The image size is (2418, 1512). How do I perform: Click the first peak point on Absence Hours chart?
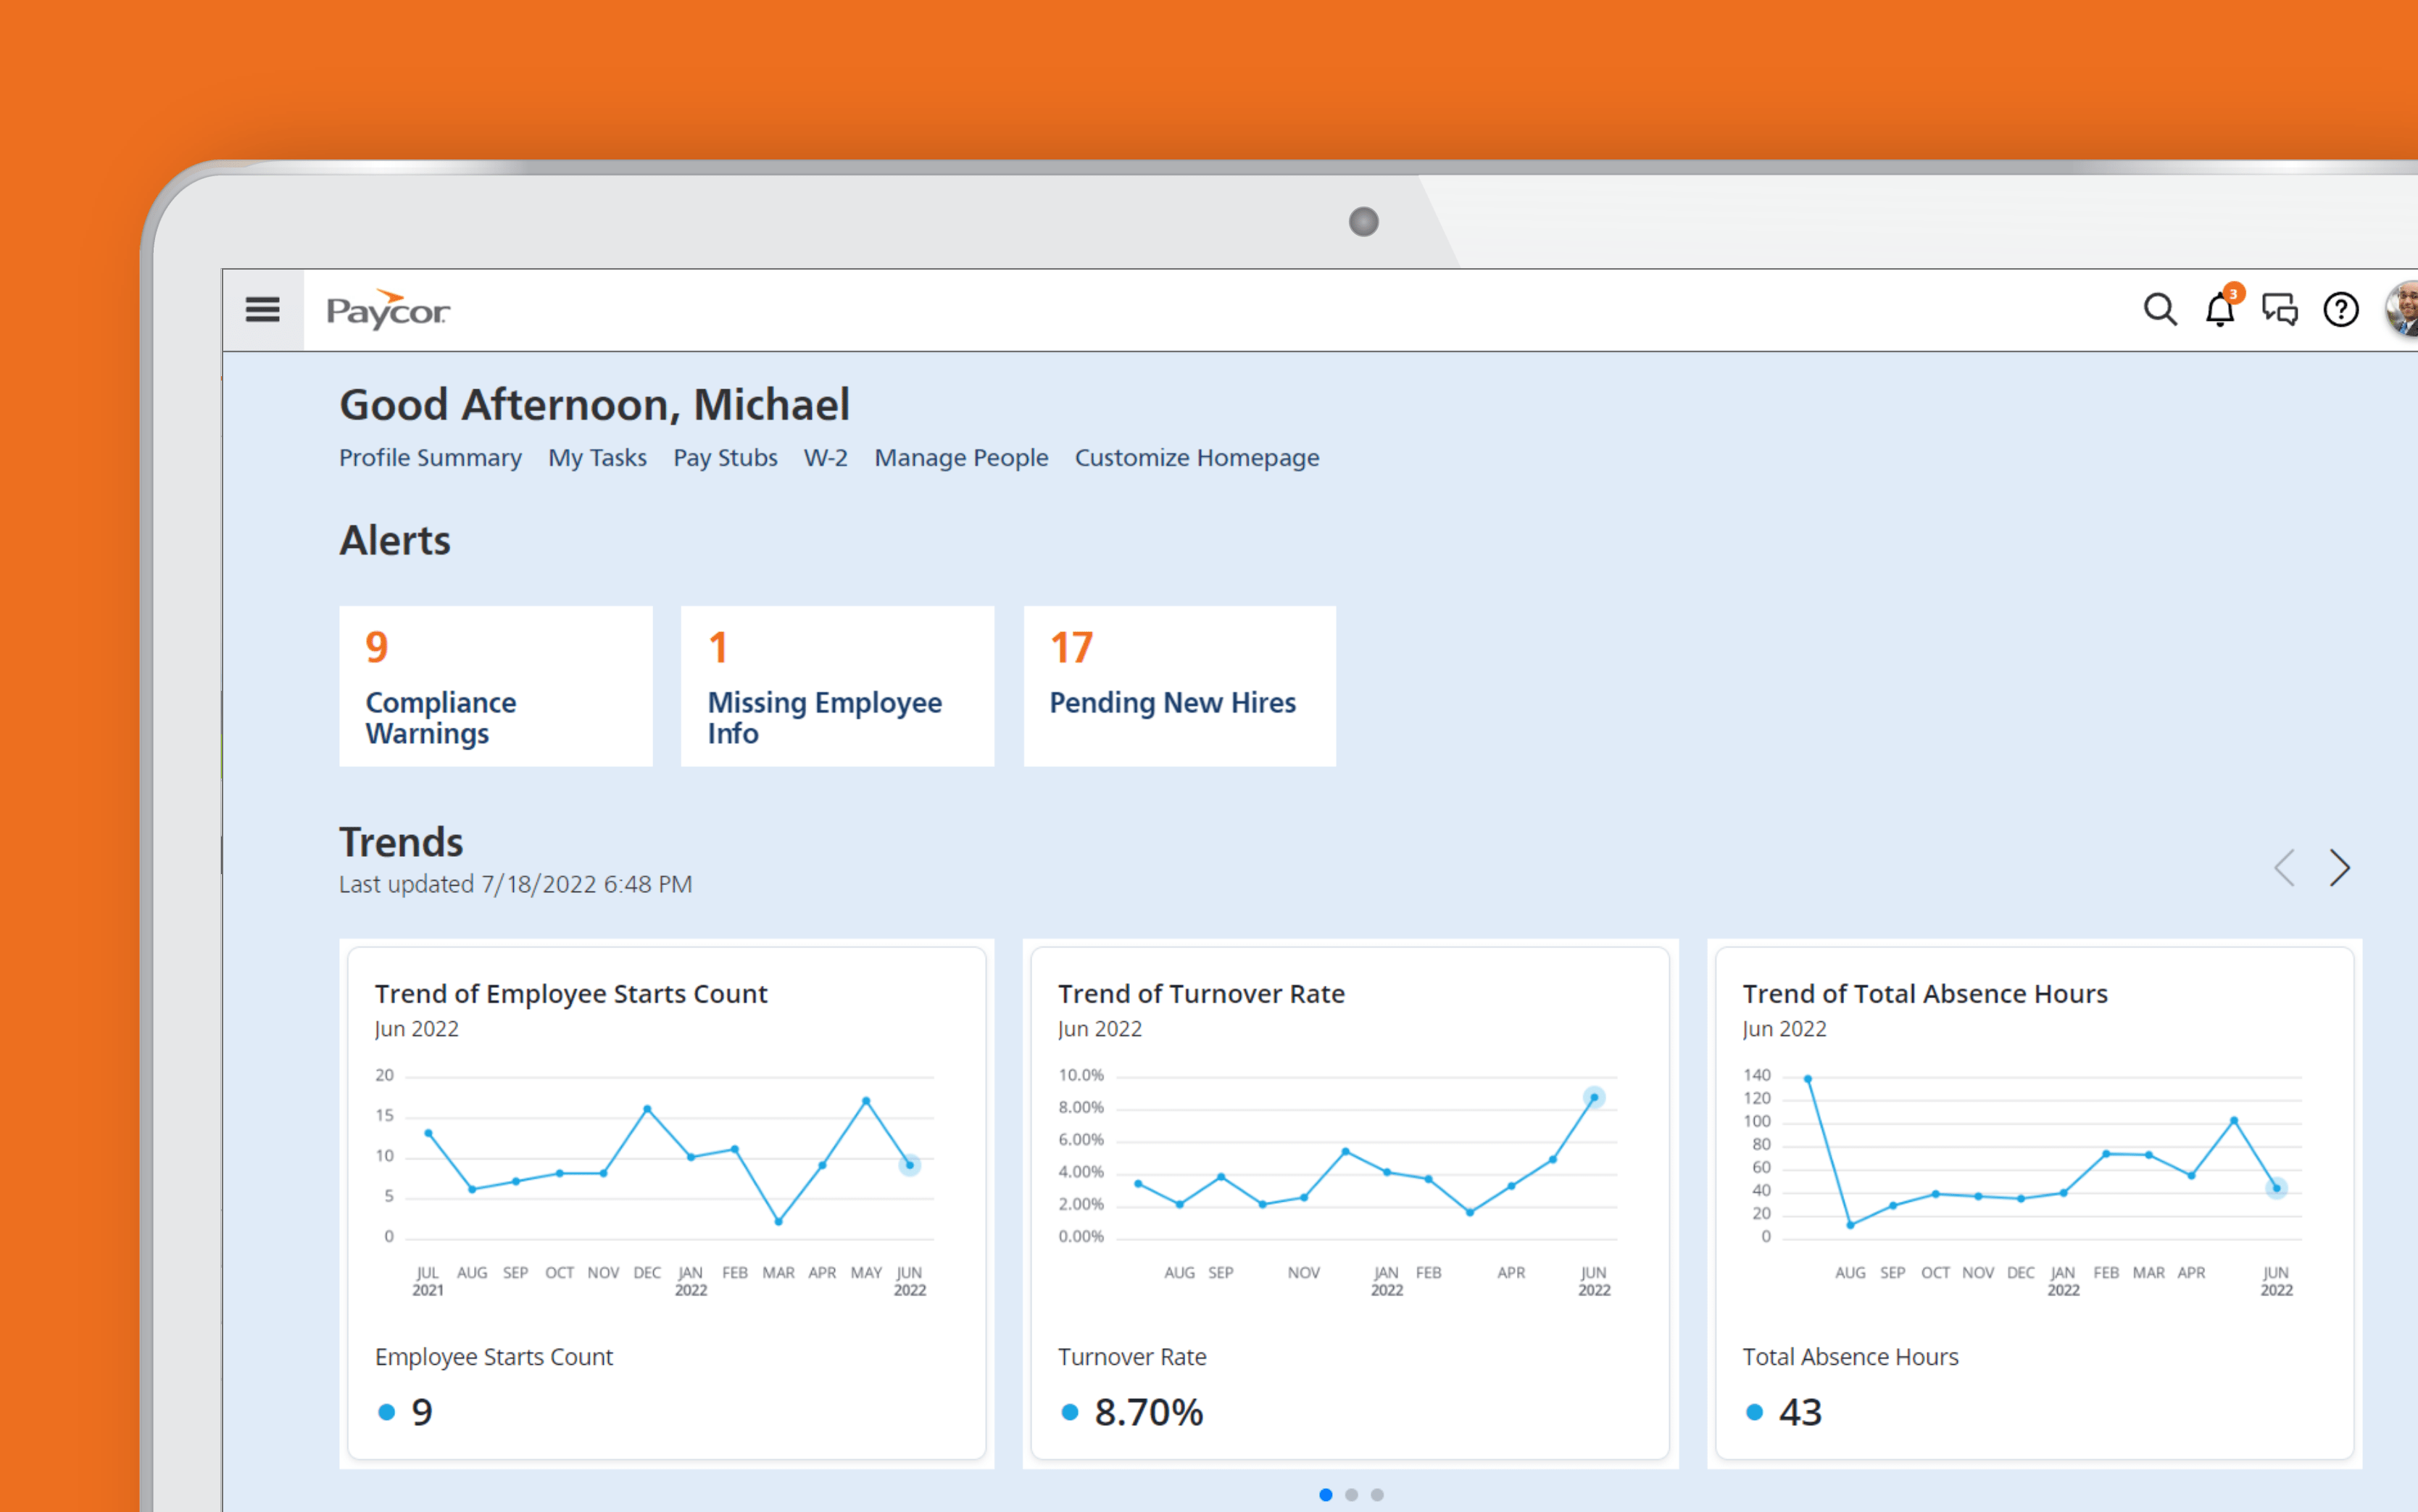(x=1808, y=1079)
